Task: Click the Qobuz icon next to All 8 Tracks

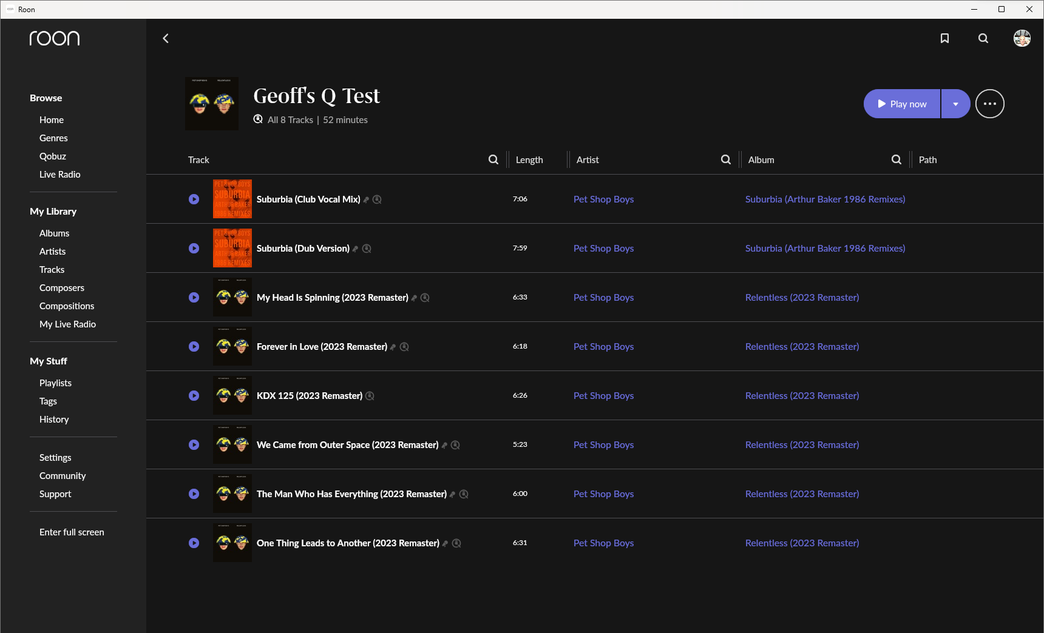Action: [x=258, y=119]
